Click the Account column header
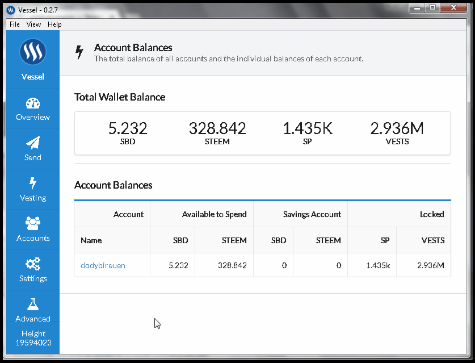 coord(112,214)
